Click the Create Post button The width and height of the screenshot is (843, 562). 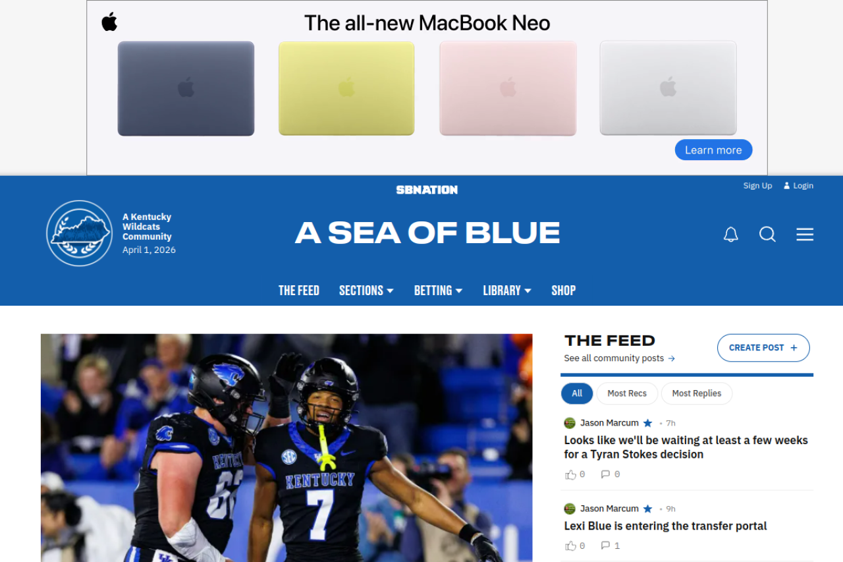coord(763,348)
